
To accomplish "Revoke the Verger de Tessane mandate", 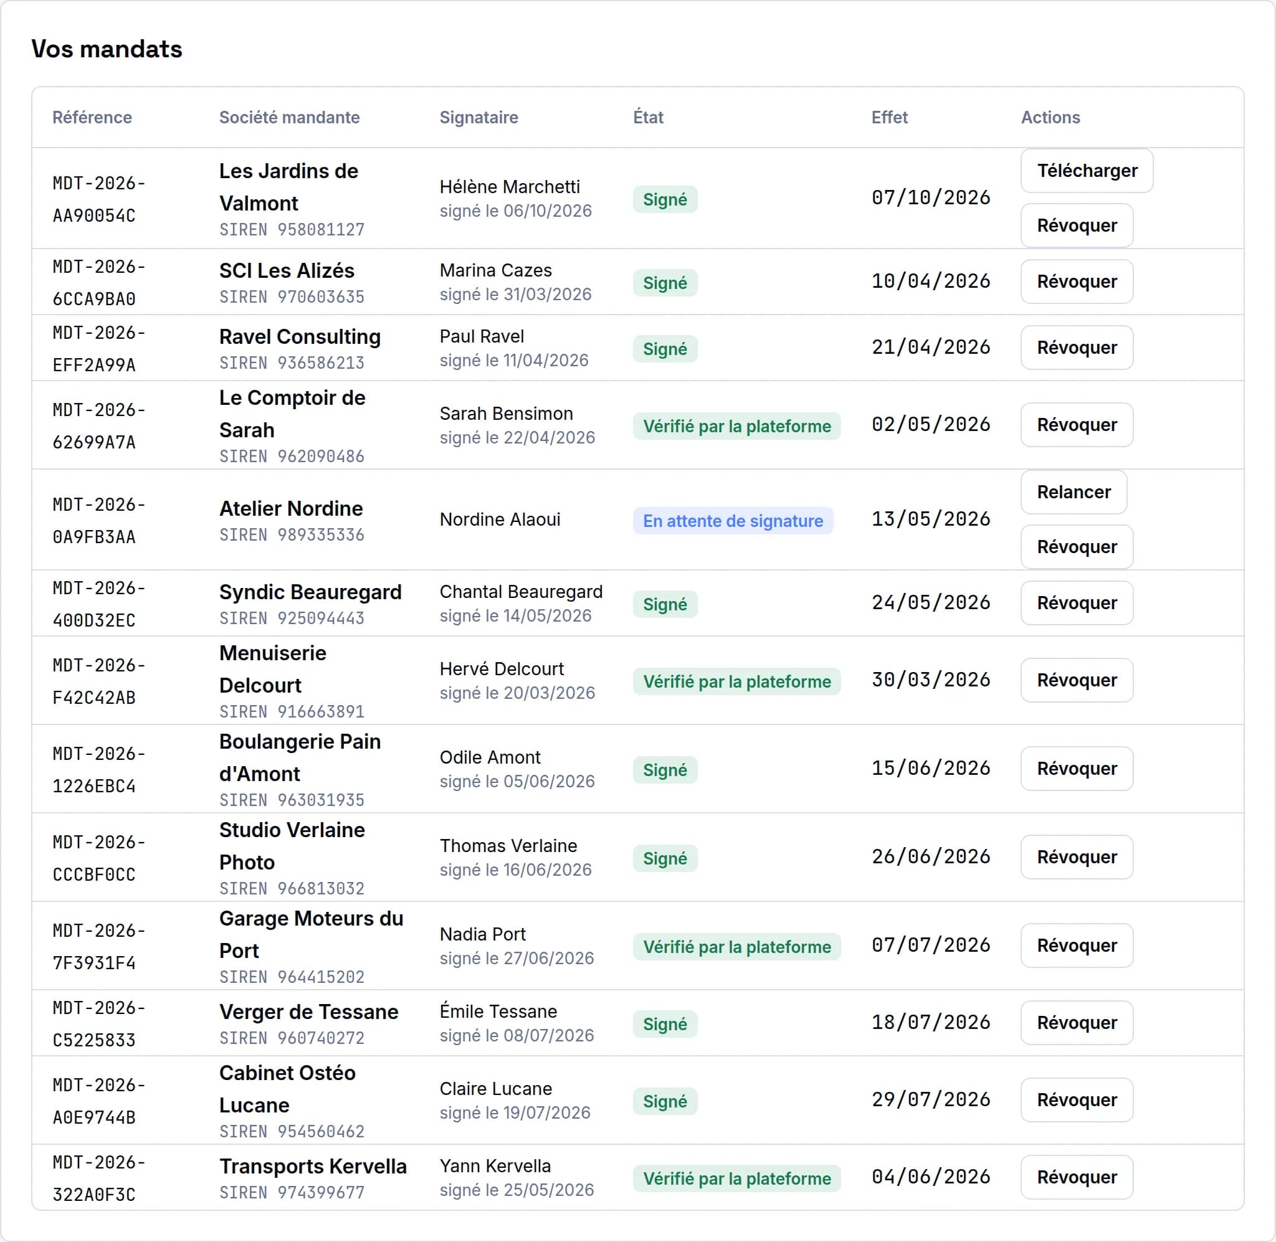I will click(x=1077, y=1023).
